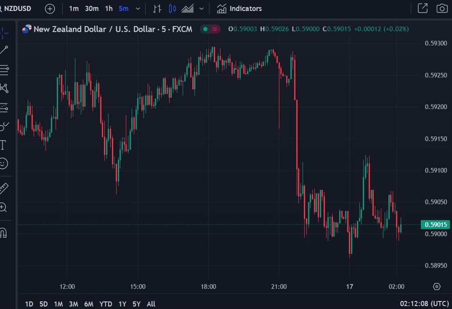Activate zoom-in tool
The image size is (452, 309).
pyautogui.click(x=5, y=207)
